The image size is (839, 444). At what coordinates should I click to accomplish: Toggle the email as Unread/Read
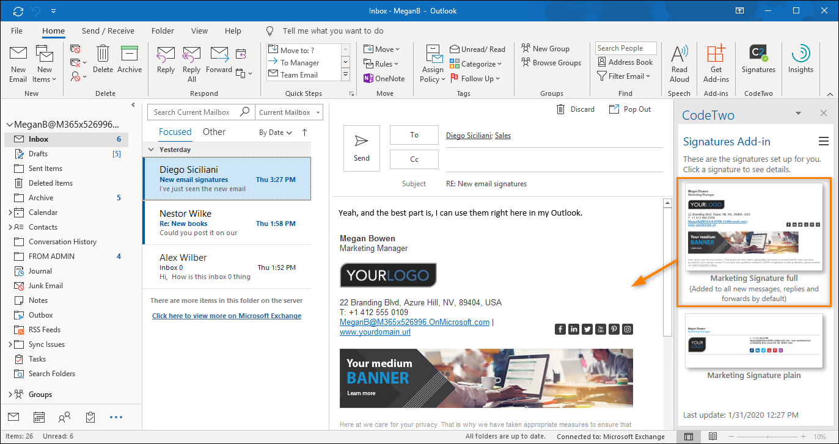click(x=478, y=48)
